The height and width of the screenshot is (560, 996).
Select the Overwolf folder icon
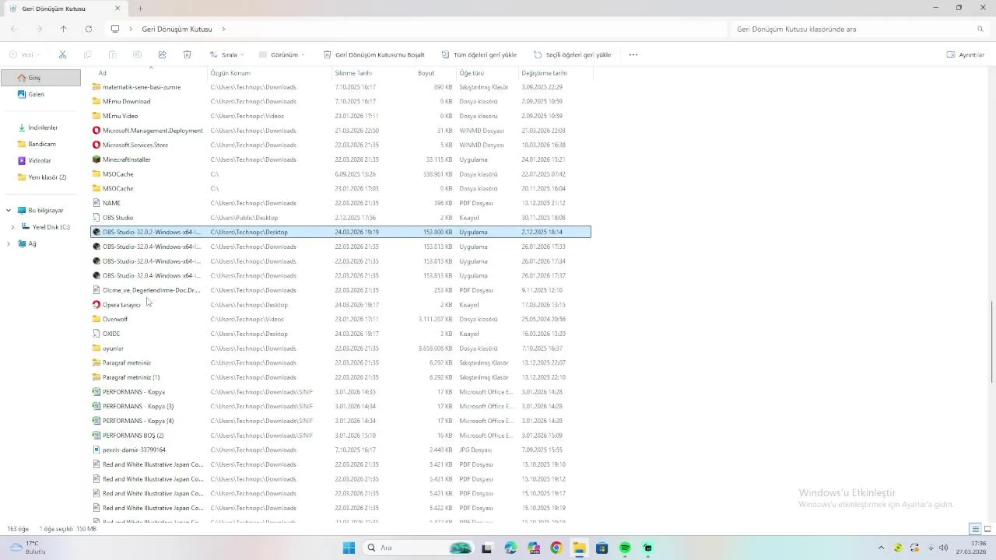(x=96, y=319)
